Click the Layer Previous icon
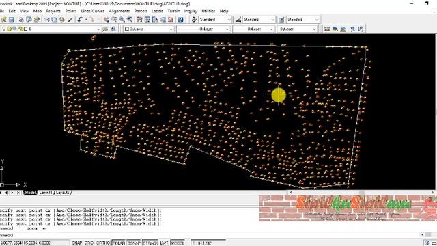 point(113,29)
